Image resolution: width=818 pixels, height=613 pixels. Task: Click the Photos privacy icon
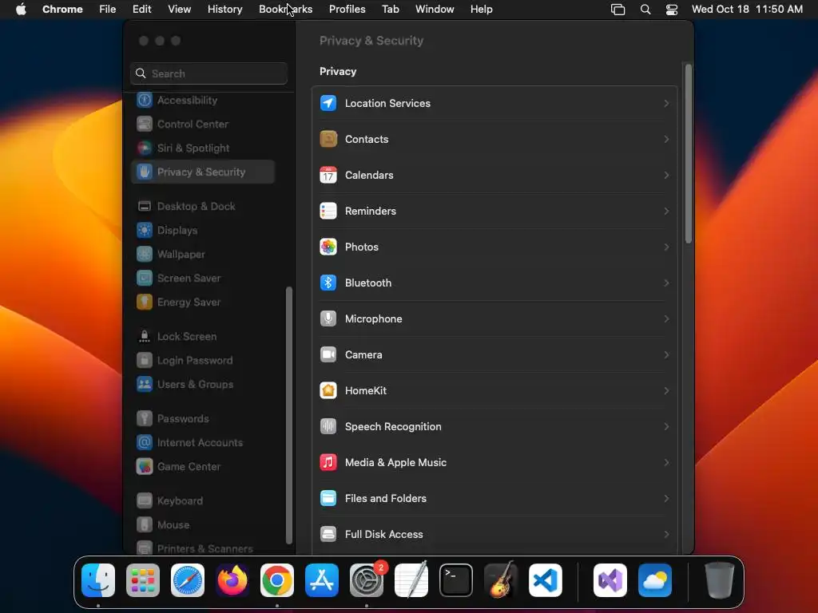tap(328, 247)
